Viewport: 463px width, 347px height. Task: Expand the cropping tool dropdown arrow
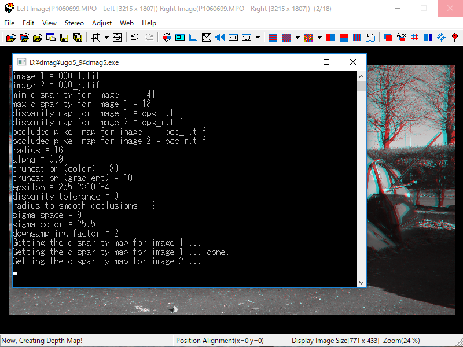coord(106,38)
